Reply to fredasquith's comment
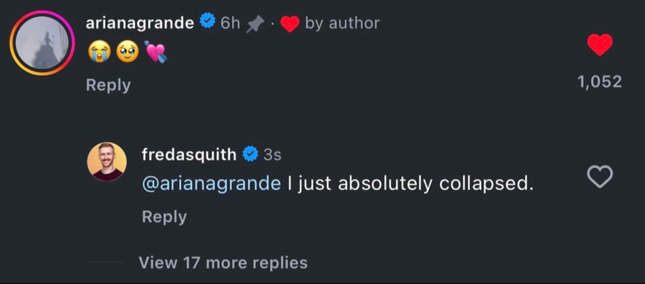This screenshot has height=284, width=645. (x=164, y=216)
